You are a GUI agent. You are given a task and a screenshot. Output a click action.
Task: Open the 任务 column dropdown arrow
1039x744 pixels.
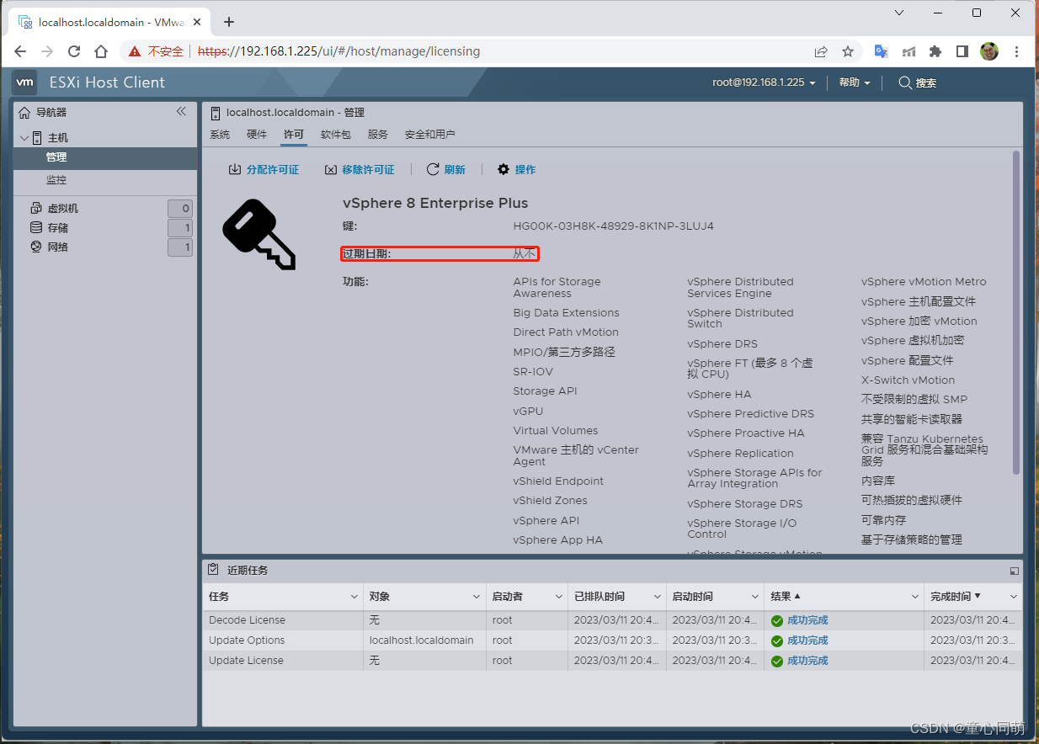point(354,597)
